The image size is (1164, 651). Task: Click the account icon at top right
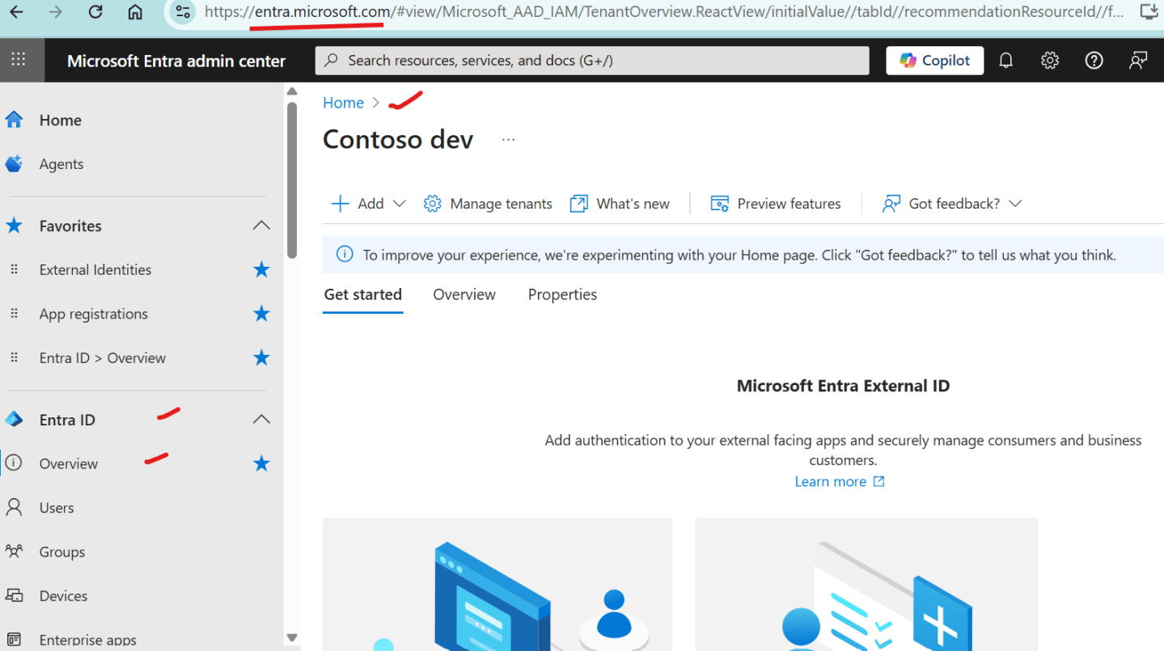tap(1138, 60)
